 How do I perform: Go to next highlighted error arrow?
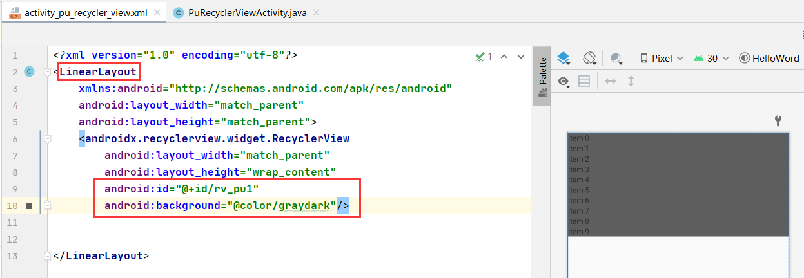(x=521, y=57)
